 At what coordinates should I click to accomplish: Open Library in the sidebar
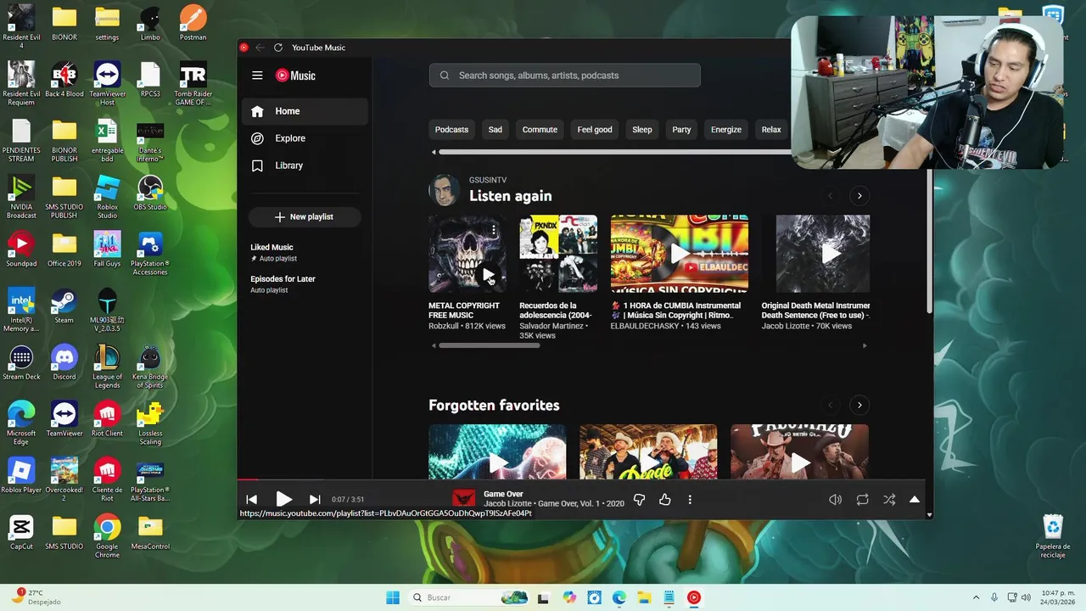coord(305,165)
